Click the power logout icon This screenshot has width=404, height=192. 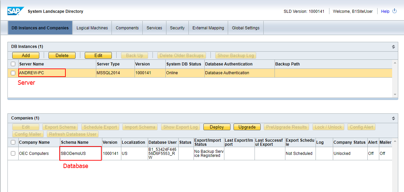click(x=395, y=11)
